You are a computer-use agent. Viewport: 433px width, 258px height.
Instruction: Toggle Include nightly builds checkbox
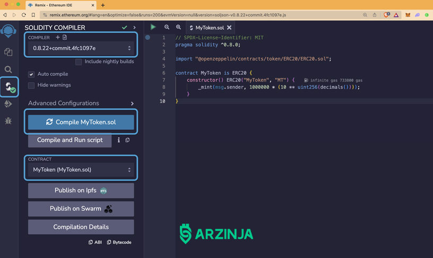[79, 62]
